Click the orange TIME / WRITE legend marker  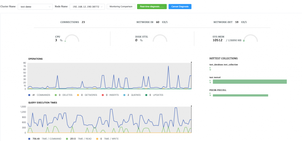tap(97, 139)
